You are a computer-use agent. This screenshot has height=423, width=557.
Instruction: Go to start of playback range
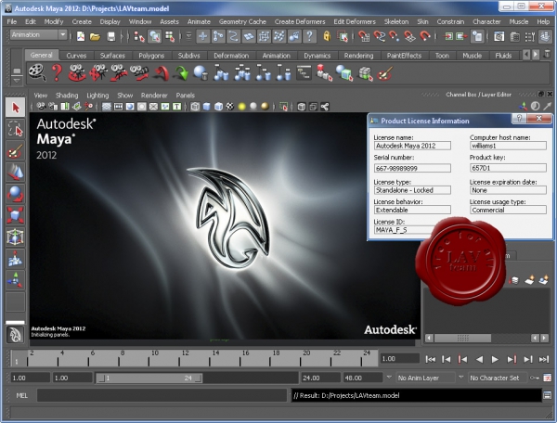(430, 359)
